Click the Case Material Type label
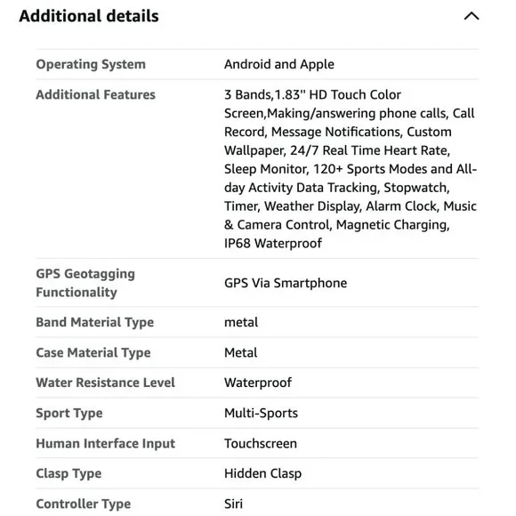Viewport: 516px width, 516px height. pyautogui.click(x=93, y=353)
